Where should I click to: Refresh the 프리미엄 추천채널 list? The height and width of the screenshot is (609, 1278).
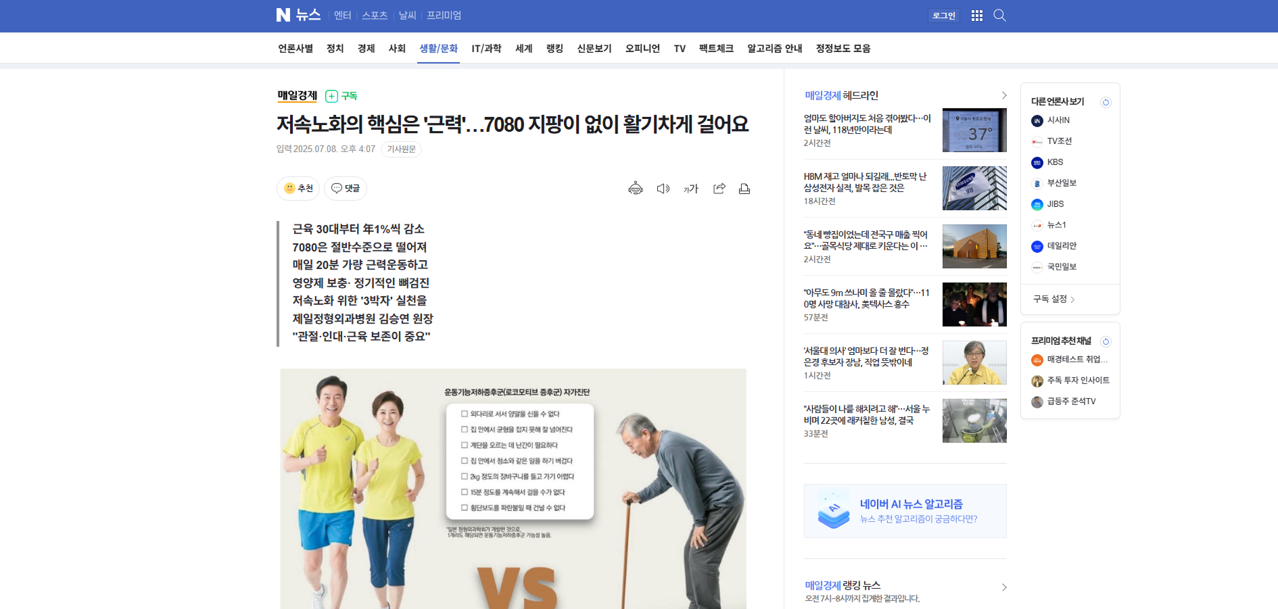click(x=1106, y=341)
